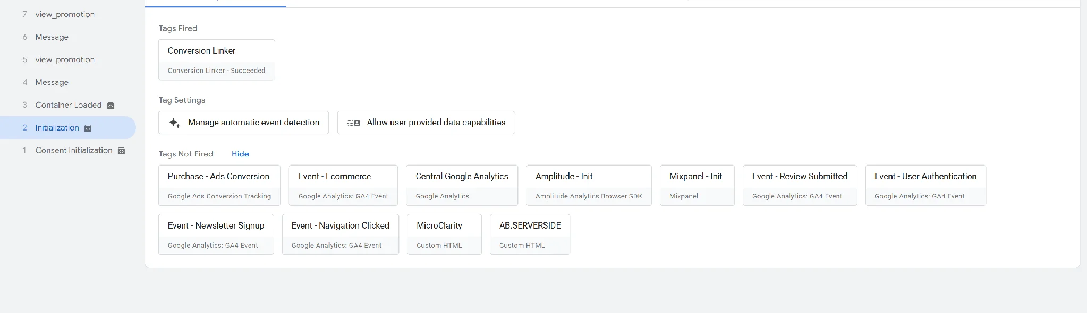1087x313 pixels.
Task: Click the Tag Settings heading
Action: pyautogui.click(x=182, y=100)
